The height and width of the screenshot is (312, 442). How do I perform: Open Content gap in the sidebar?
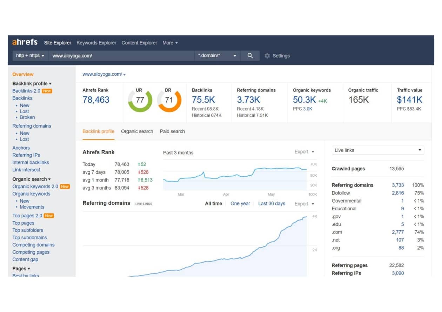point(25,260)
